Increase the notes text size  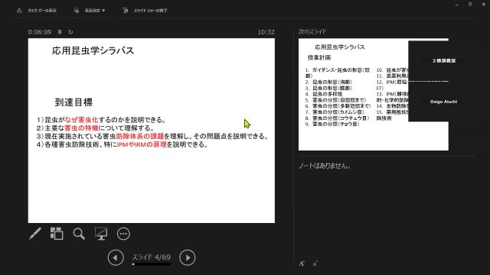302,264
